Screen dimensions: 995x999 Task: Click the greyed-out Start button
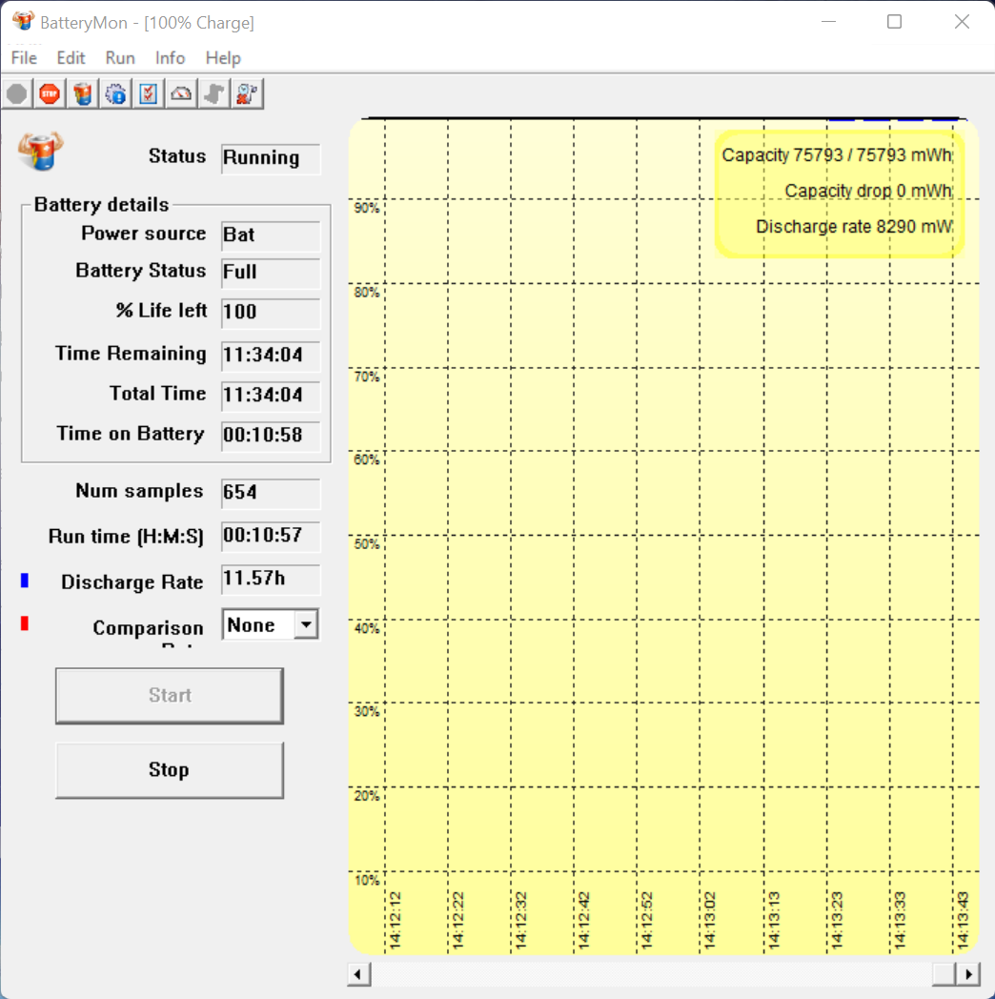click(169, 696)
